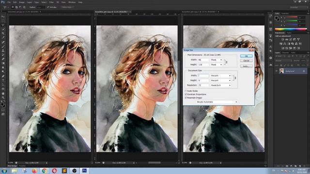Viewport: 310px width, 174px height.
Task: Open the File menu
Action: [x=9, y=2]
